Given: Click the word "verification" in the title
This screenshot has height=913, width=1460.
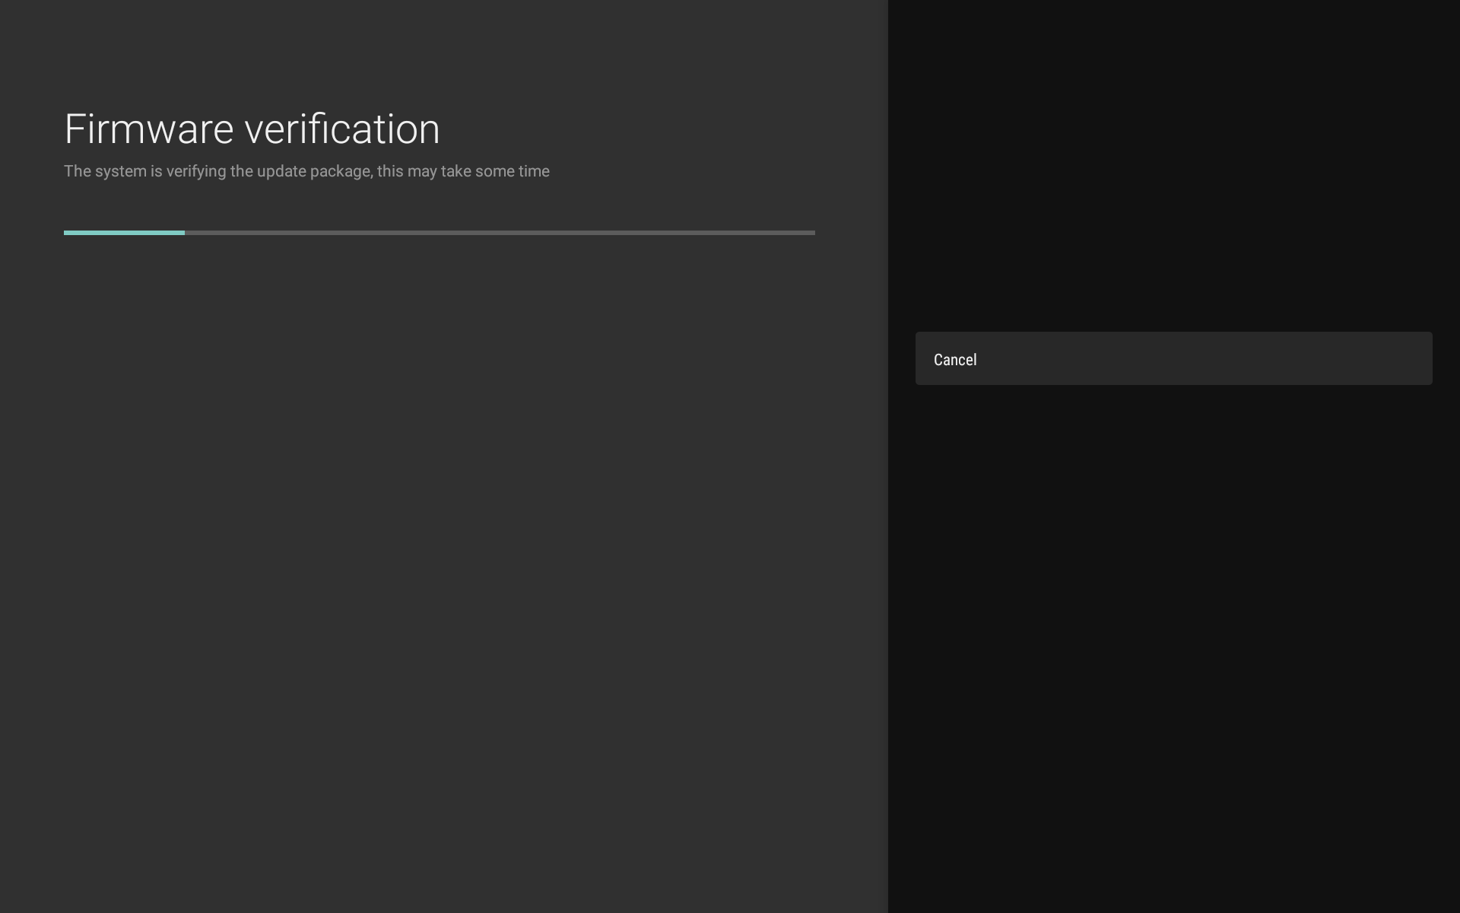Looking at the screenshot, I should (342, 129).
